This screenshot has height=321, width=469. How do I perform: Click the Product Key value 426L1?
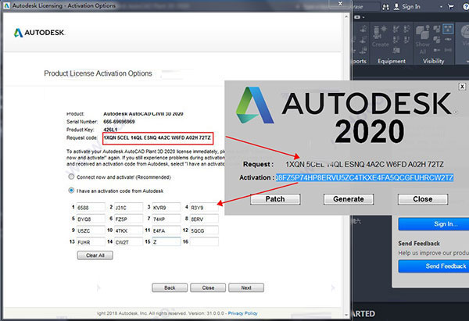(110, 130)
